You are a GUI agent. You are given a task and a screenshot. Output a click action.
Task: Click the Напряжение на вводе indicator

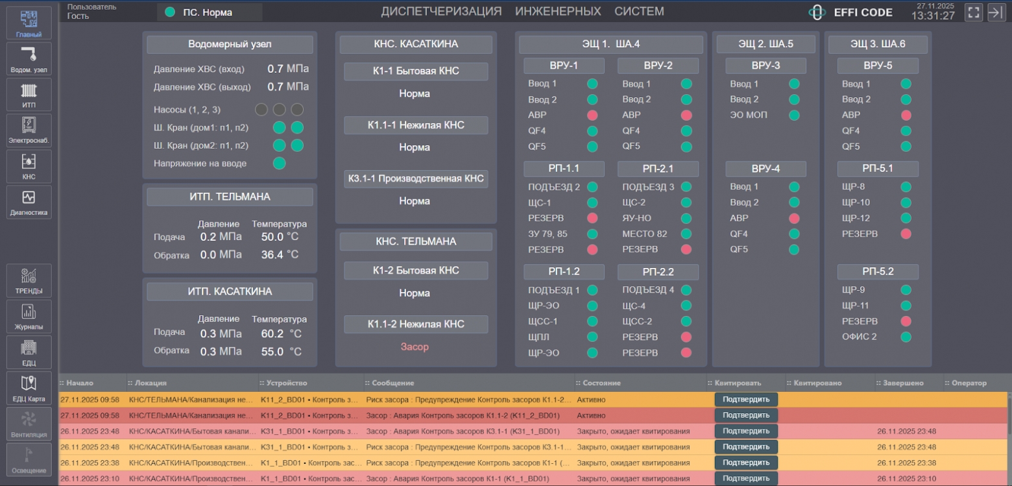coord(279,163)
